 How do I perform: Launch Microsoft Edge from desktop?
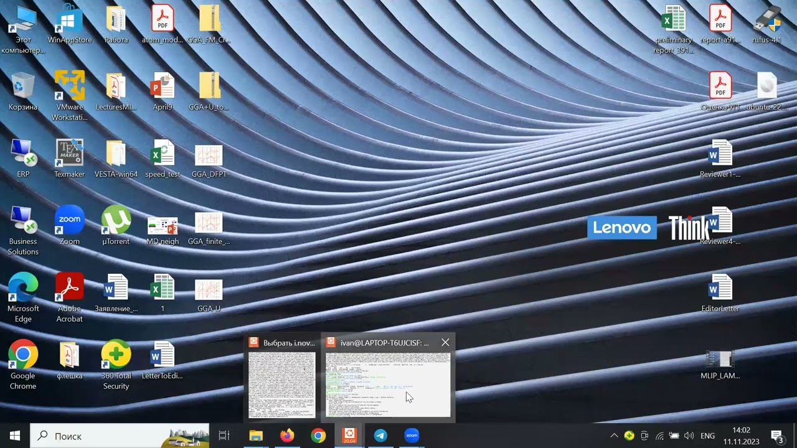pos(23,299)
